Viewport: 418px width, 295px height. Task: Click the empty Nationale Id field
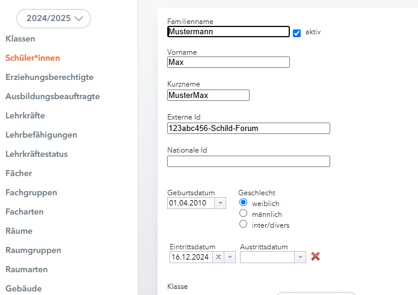click(x=249, y=162)
